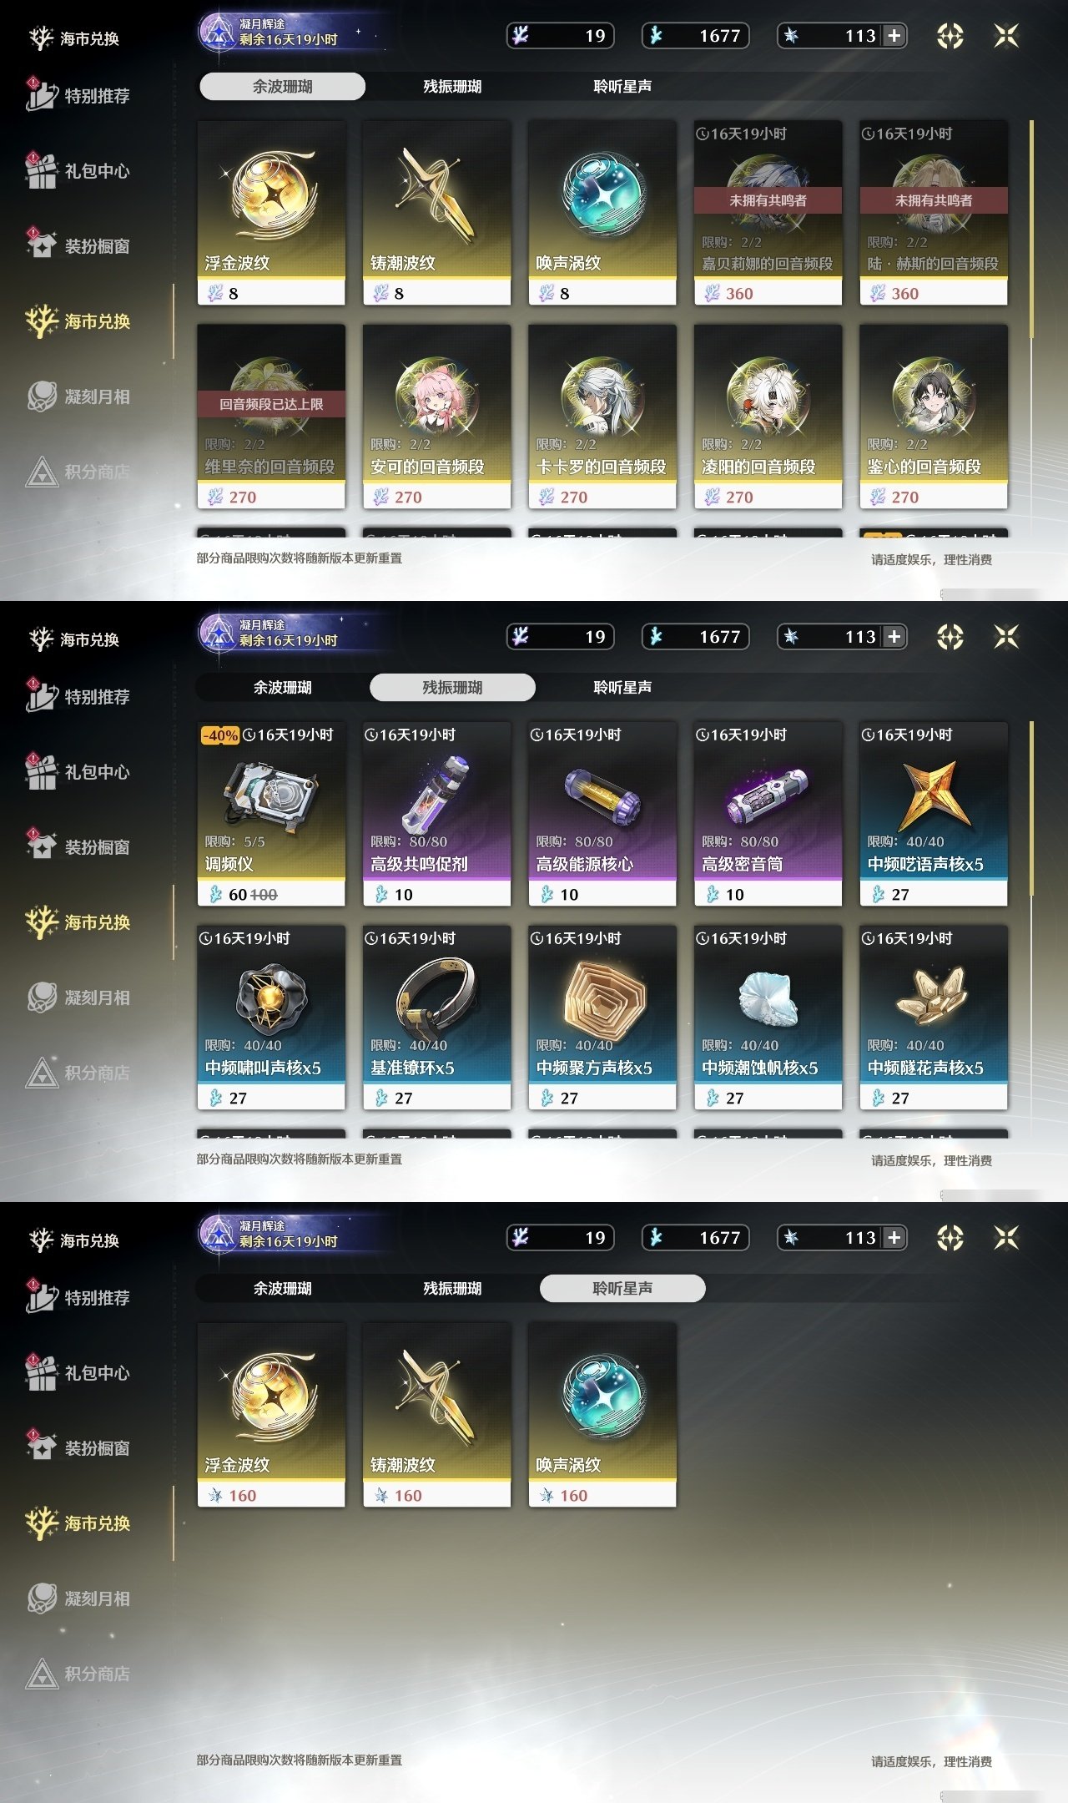Select 浮金波纹 priced at 160

(271, 1415)
